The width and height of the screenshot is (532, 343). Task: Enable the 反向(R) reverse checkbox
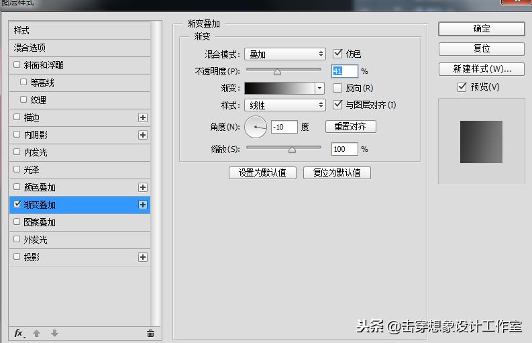click(x=337, y=88)
